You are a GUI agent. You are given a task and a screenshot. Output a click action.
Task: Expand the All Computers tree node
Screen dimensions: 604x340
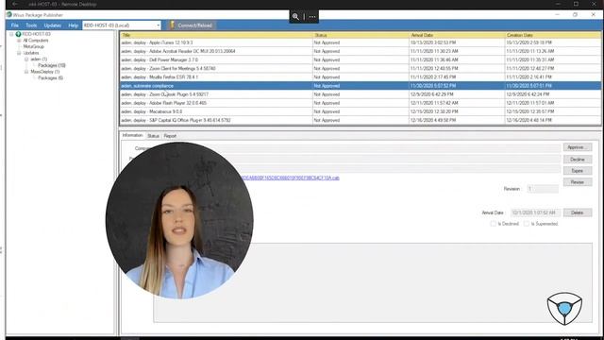[19, 40]
